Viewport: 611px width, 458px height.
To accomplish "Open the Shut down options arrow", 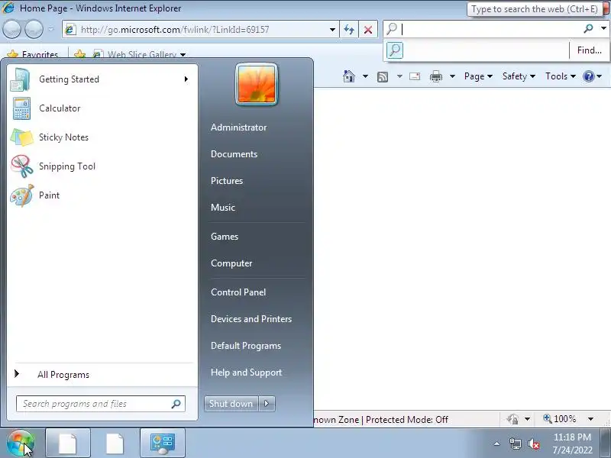I will 267,404.
